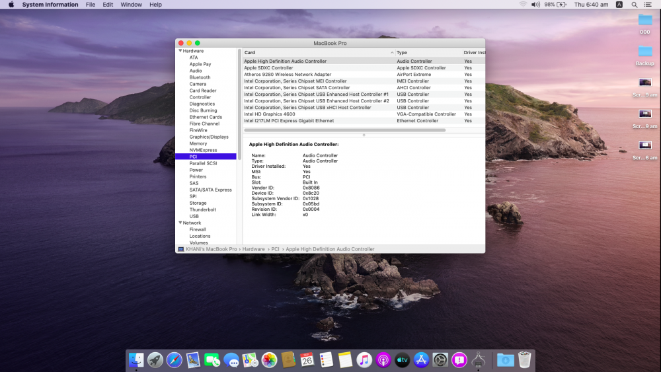Select USB Enhanced Host Controller #2 row

point(364,101)
